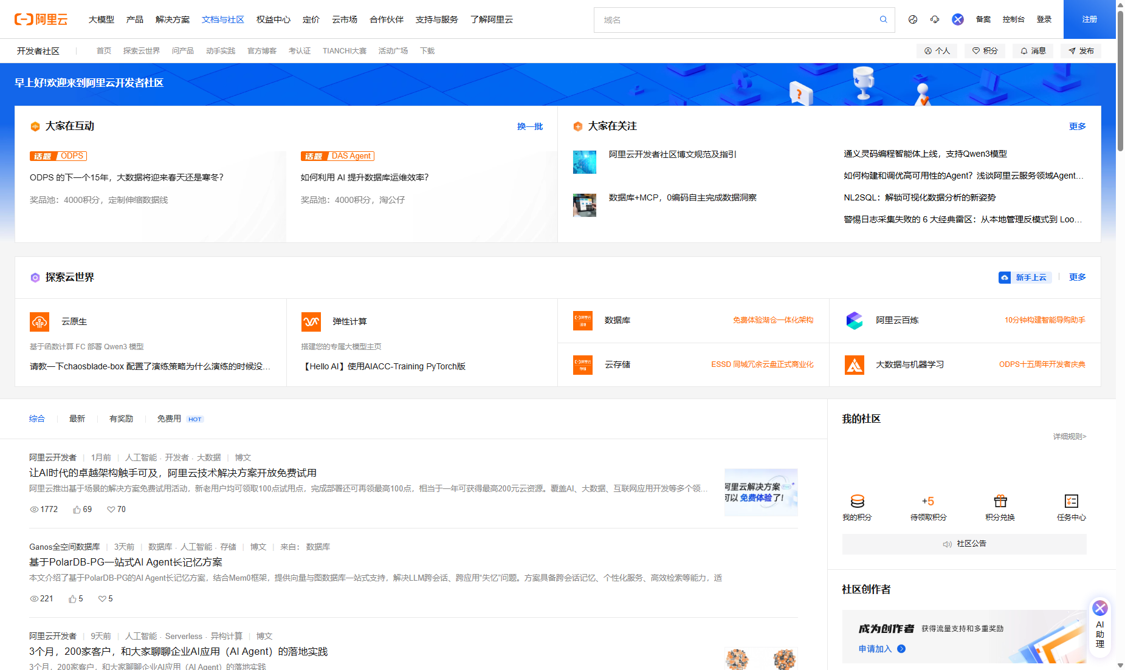Click the 阿里云百炼 cube icon
The width and height of the screenshot is (1125, 670).
pos(855,320)
